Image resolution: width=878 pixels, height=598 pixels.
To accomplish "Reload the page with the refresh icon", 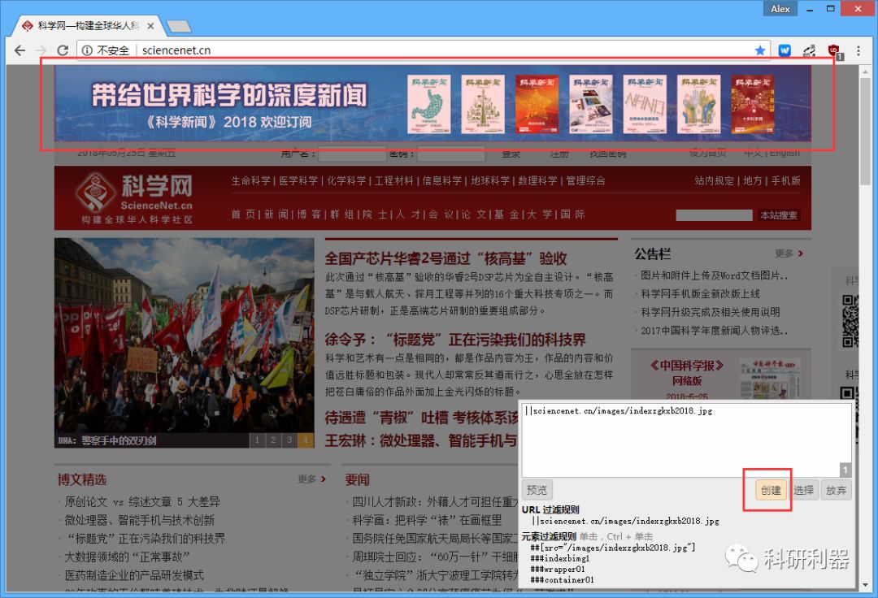I will click(63, 50).
